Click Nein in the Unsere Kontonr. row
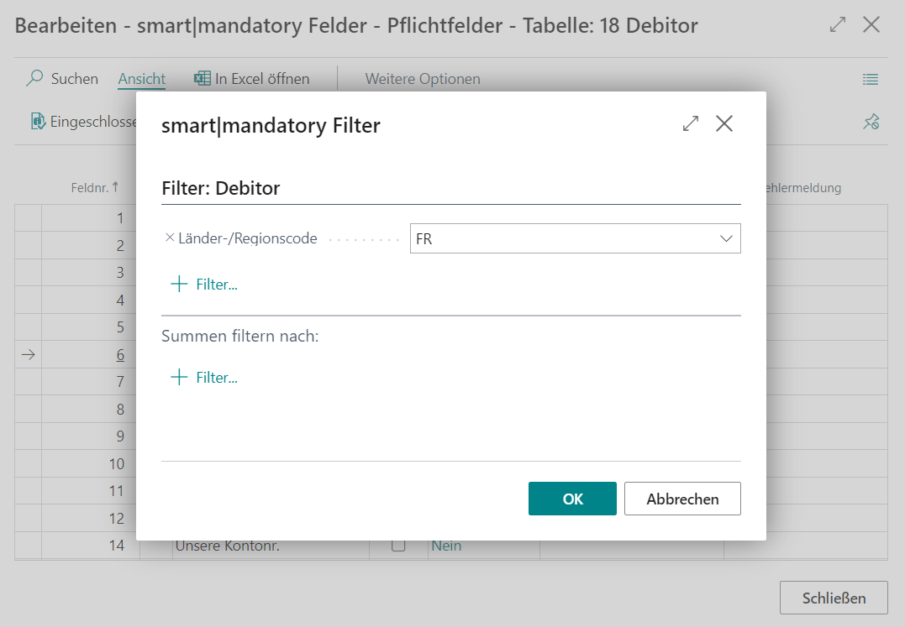The image size is (905, 627). click(x=446, y=546)
